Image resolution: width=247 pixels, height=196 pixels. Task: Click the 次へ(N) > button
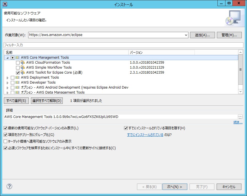pyautogui.click(x=175, y=187)
